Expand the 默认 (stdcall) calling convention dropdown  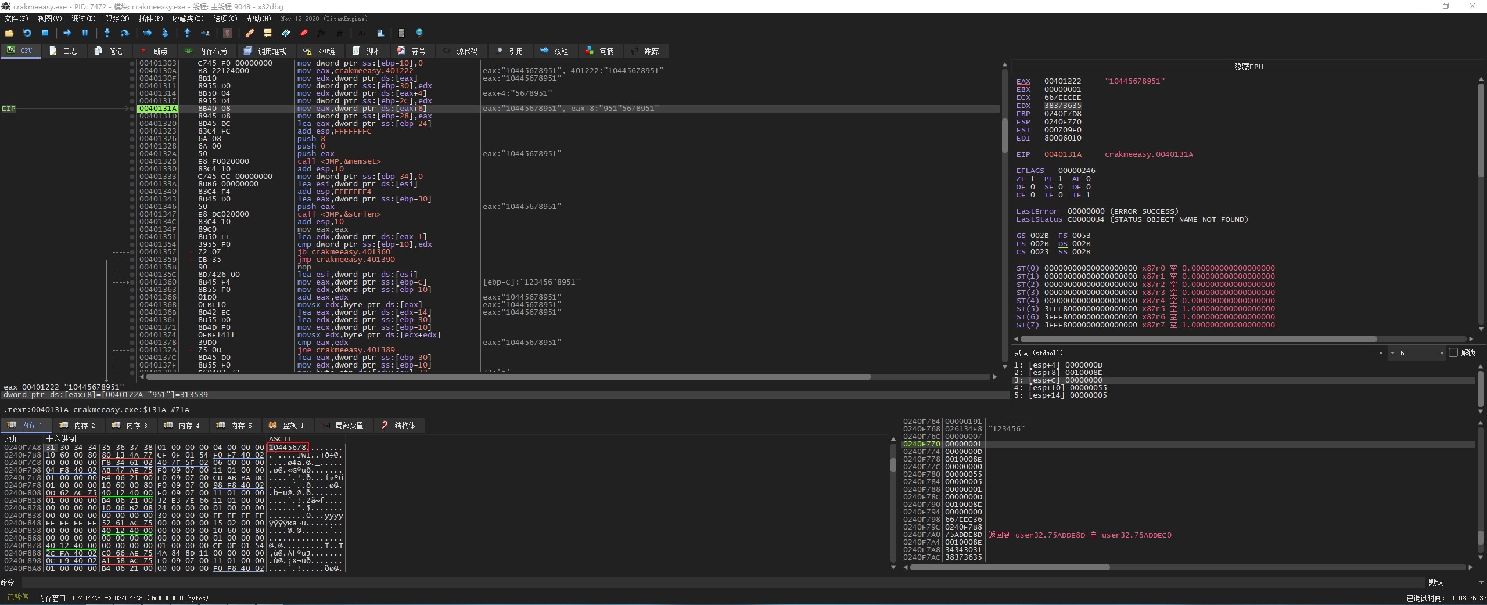pyautogui.click(x=1380, y=353)
